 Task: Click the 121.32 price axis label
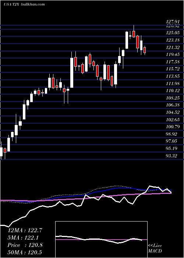coord(173,48)
